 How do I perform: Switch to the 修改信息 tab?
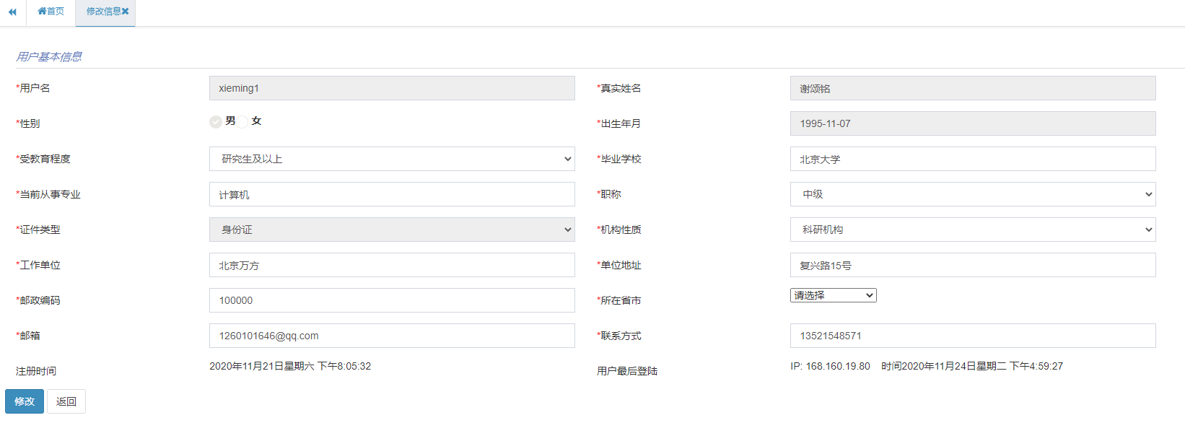[102, 12]
